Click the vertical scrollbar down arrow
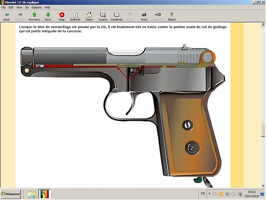Image resolution: width=266 pixels, height=200 pixels. (263, 186)
